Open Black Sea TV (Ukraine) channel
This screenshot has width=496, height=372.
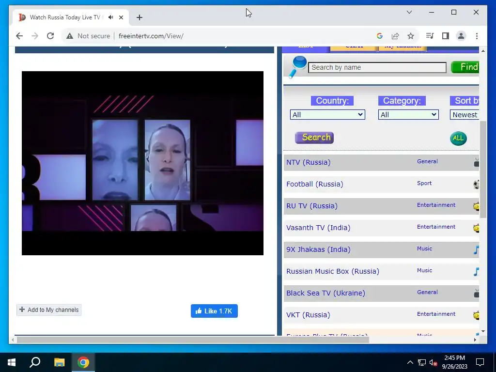pyautogui.click(x=325, y=293)
